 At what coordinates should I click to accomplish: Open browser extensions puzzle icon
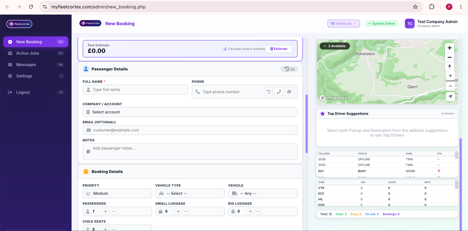pyautogui.click(x=432, y=7)
